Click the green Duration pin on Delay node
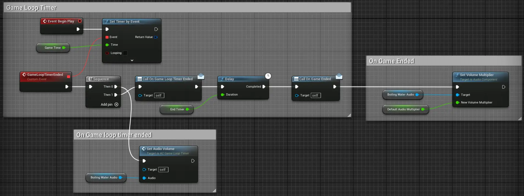The width and height of the screenshot is (524, 196). click(223, 95)
